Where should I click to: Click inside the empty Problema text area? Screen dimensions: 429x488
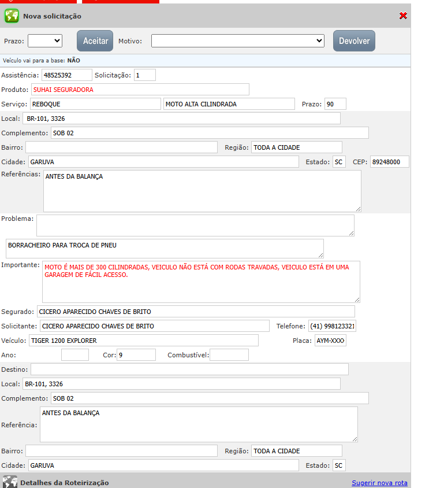[195, 225]
